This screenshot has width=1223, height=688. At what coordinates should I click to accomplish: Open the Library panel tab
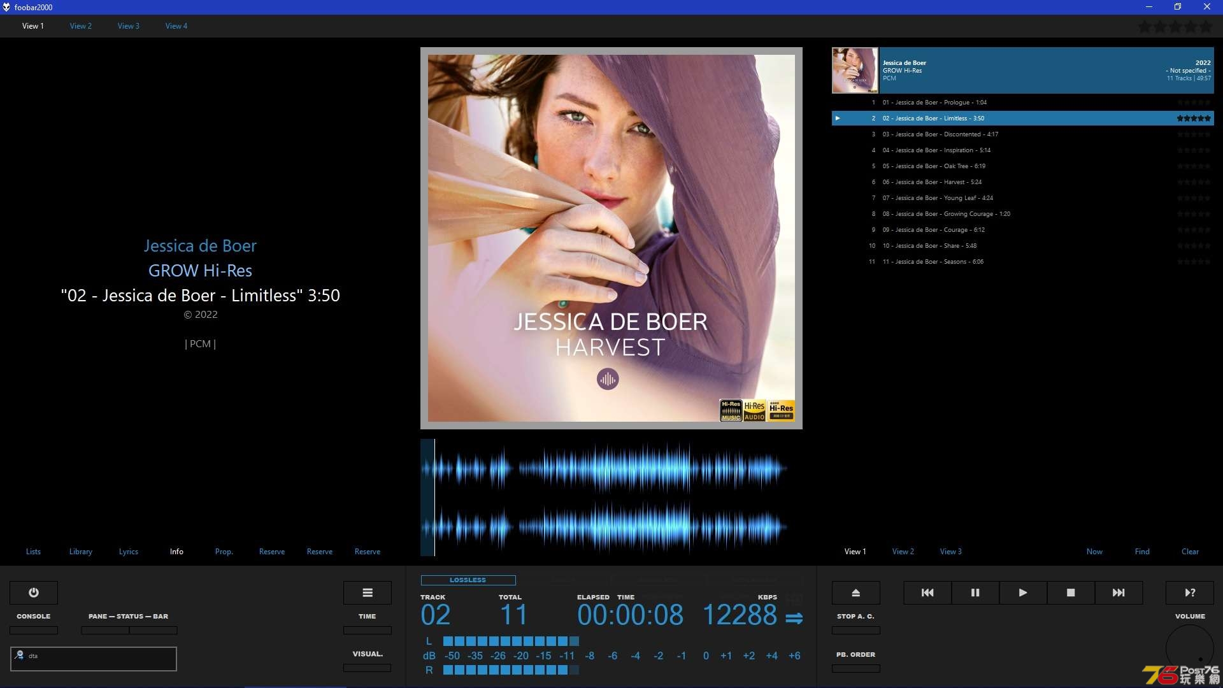click(x=81, y=552)
